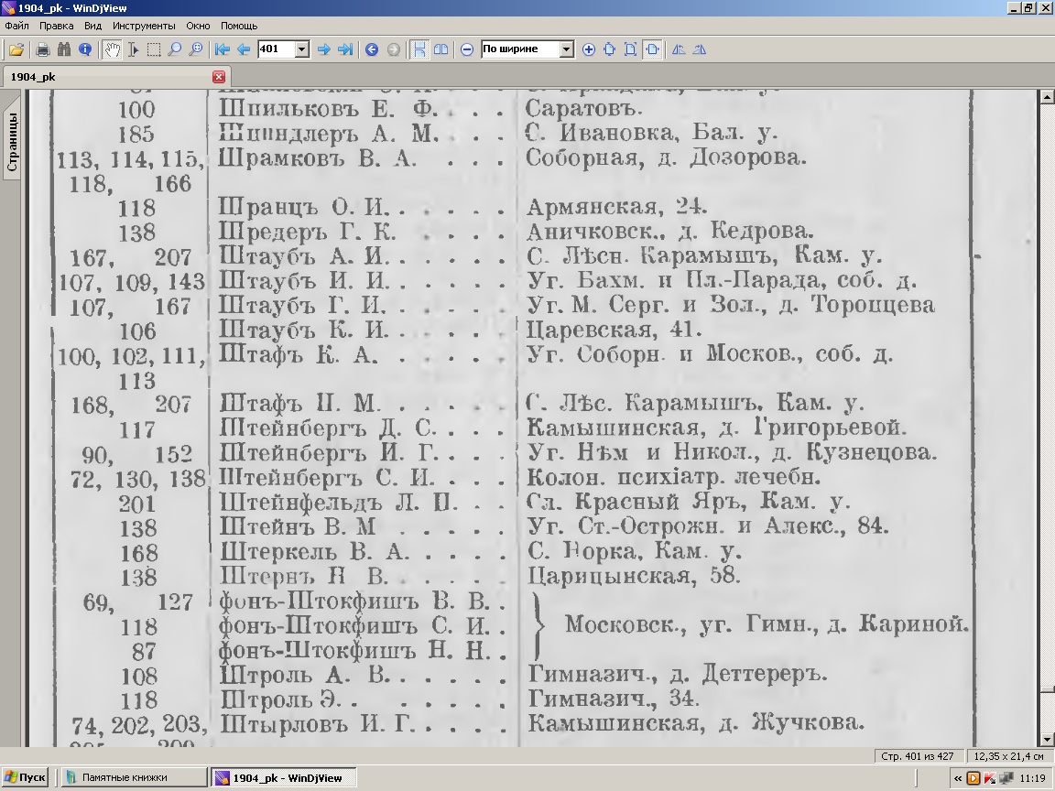Open the 'Вид' menu
1055x791 pixels.
pos(92,26)
